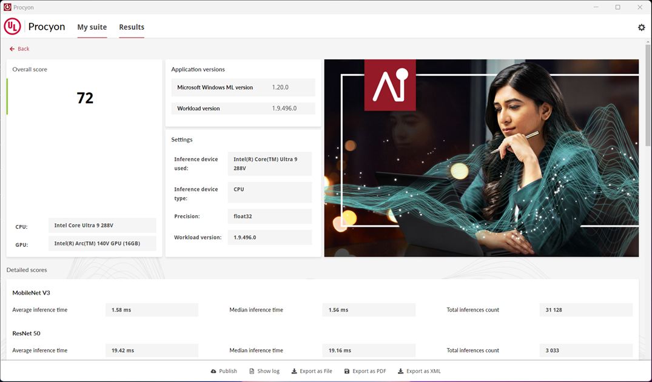Image resolution: width=652 pixels, height=382 pixels.
Task: Click the Settings panel heading
Action: [x=182, y=139]
